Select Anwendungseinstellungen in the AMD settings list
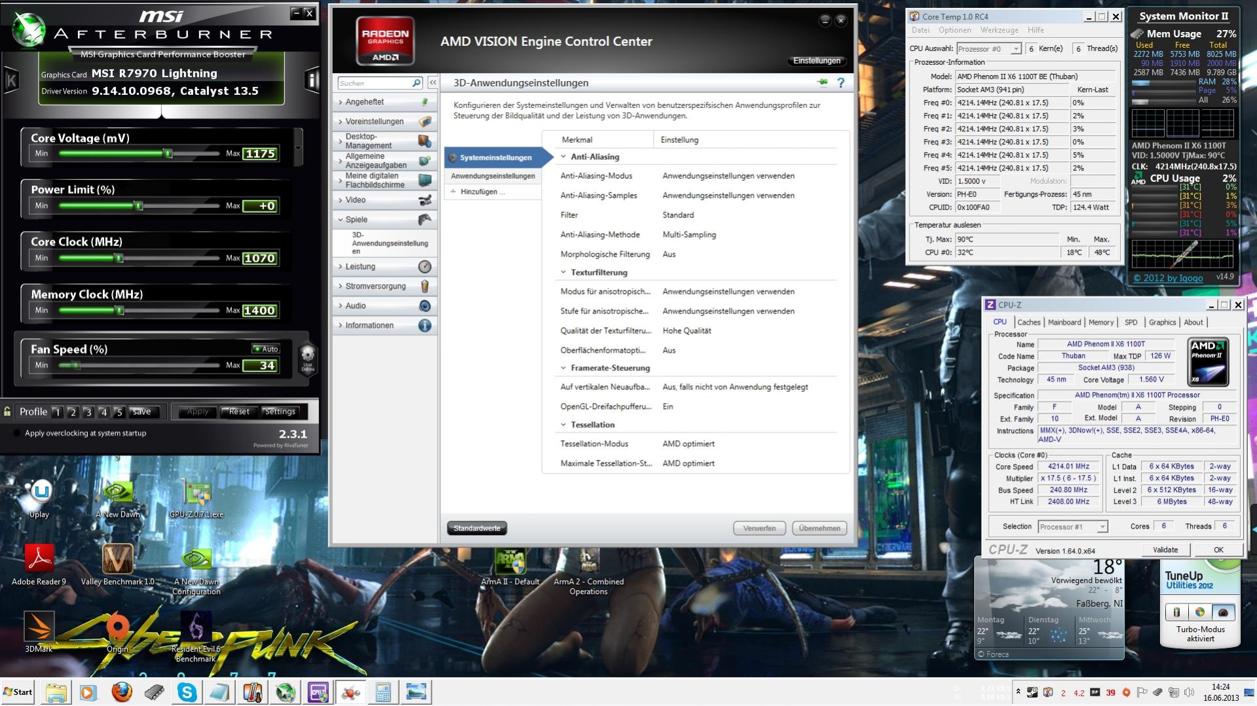 click(493, 176)
